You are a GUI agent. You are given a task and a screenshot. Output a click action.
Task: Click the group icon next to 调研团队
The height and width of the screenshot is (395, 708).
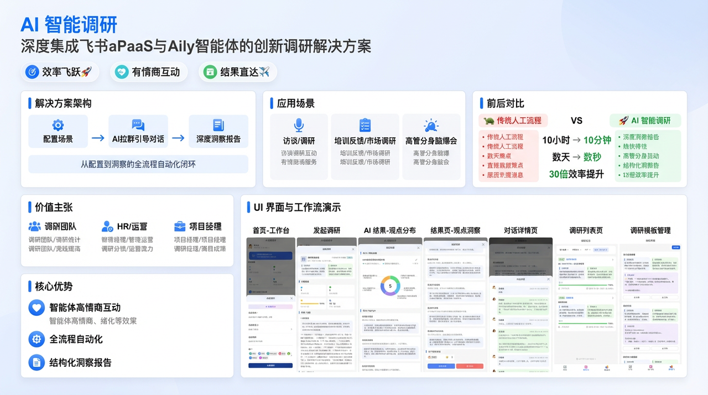pyautogui.click(x=35, y=226)
